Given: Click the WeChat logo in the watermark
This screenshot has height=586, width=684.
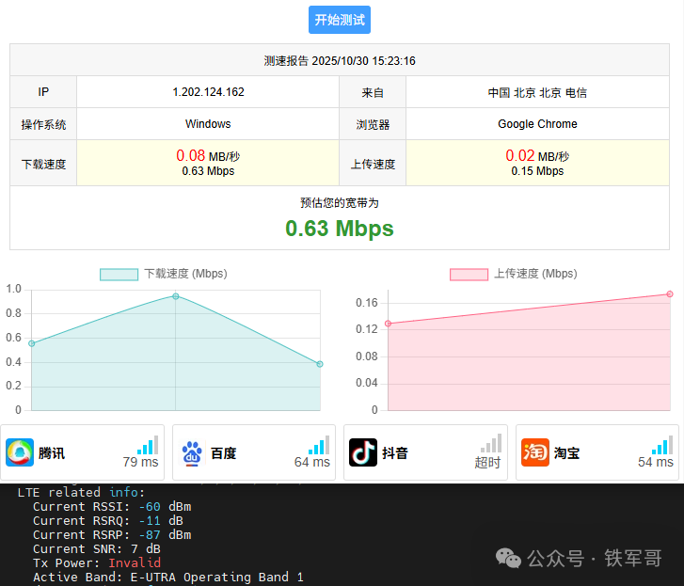Looking at the screenshot, I should pyautogui.click(x=509, y=558).
